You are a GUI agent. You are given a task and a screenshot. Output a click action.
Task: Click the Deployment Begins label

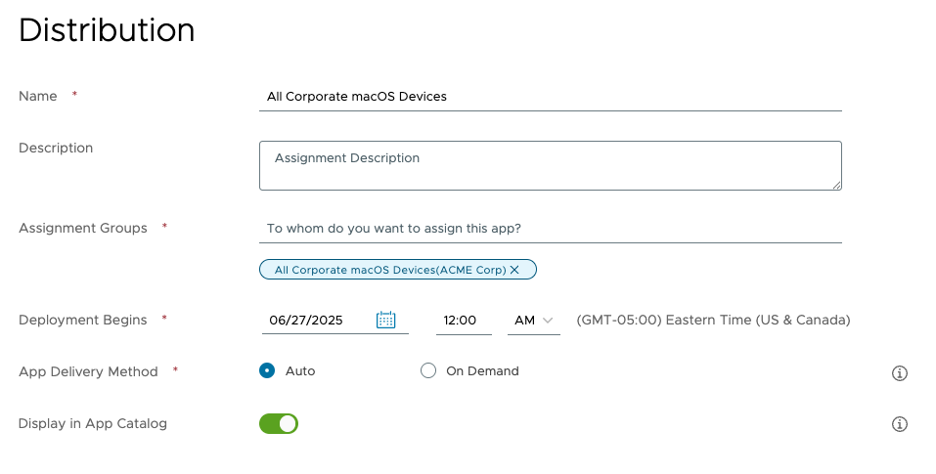click(83, 320)
